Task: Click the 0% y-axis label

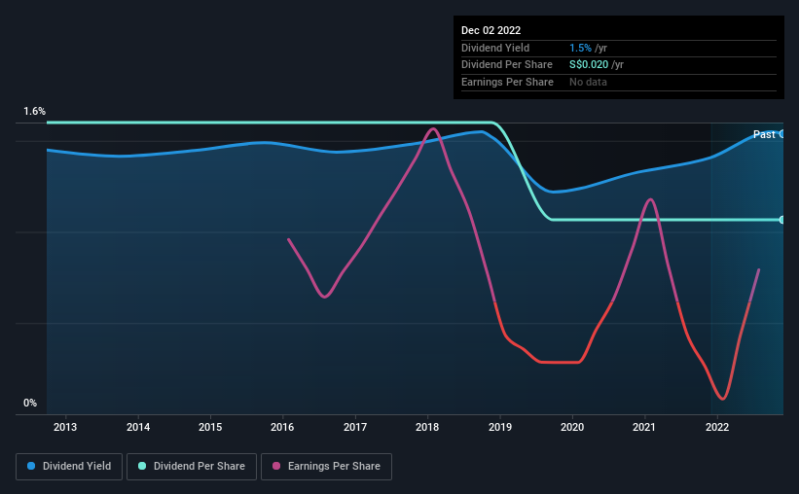Action: [x=30, y=403]
